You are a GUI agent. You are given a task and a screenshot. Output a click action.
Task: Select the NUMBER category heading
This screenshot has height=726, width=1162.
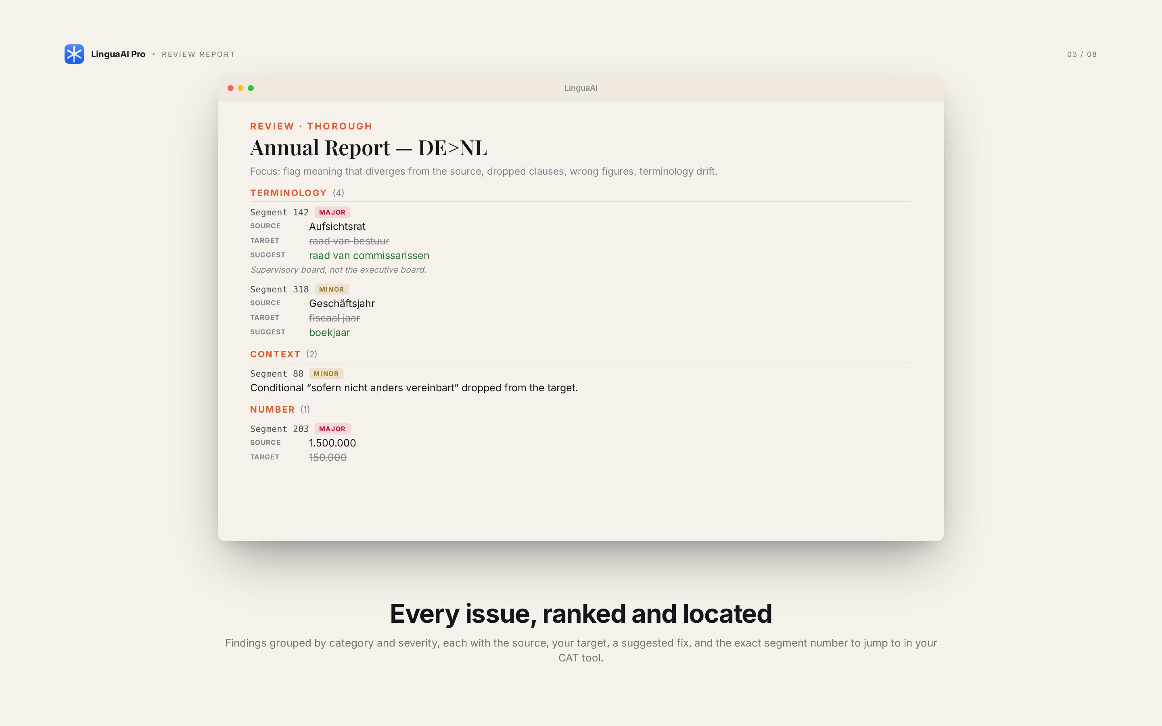[272, 409]
